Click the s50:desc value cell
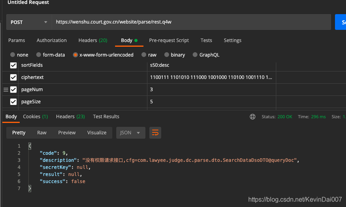 (211, 65)
